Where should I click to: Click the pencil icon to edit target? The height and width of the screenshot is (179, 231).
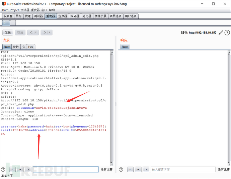coord(221,32)
